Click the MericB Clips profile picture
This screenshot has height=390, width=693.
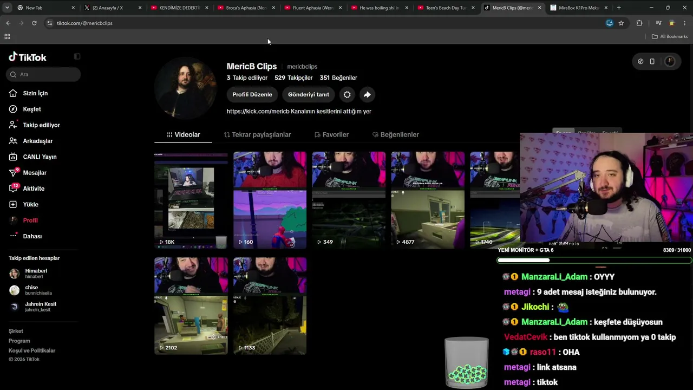pyautogui.click(x=186, y=88)
